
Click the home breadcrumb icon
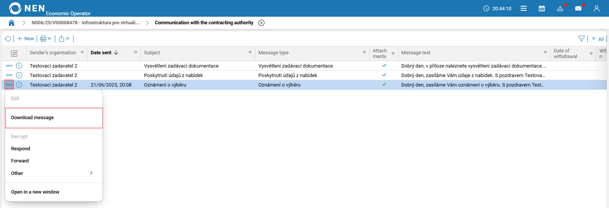[11, 23]
